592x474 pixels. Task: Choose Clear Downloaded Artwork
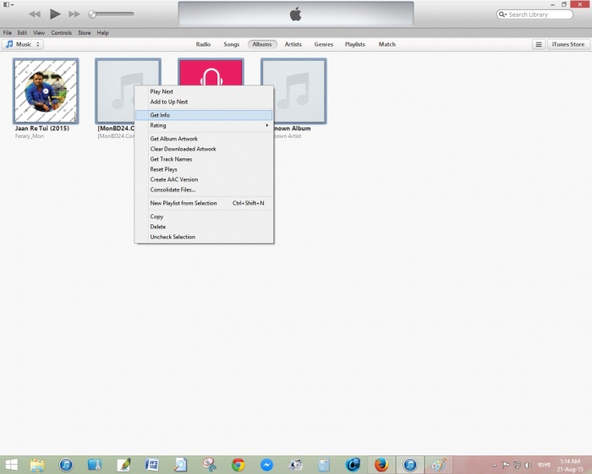204,149
